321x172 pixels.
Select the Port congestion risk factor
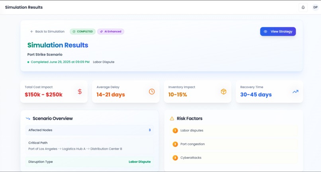point(234,144)
